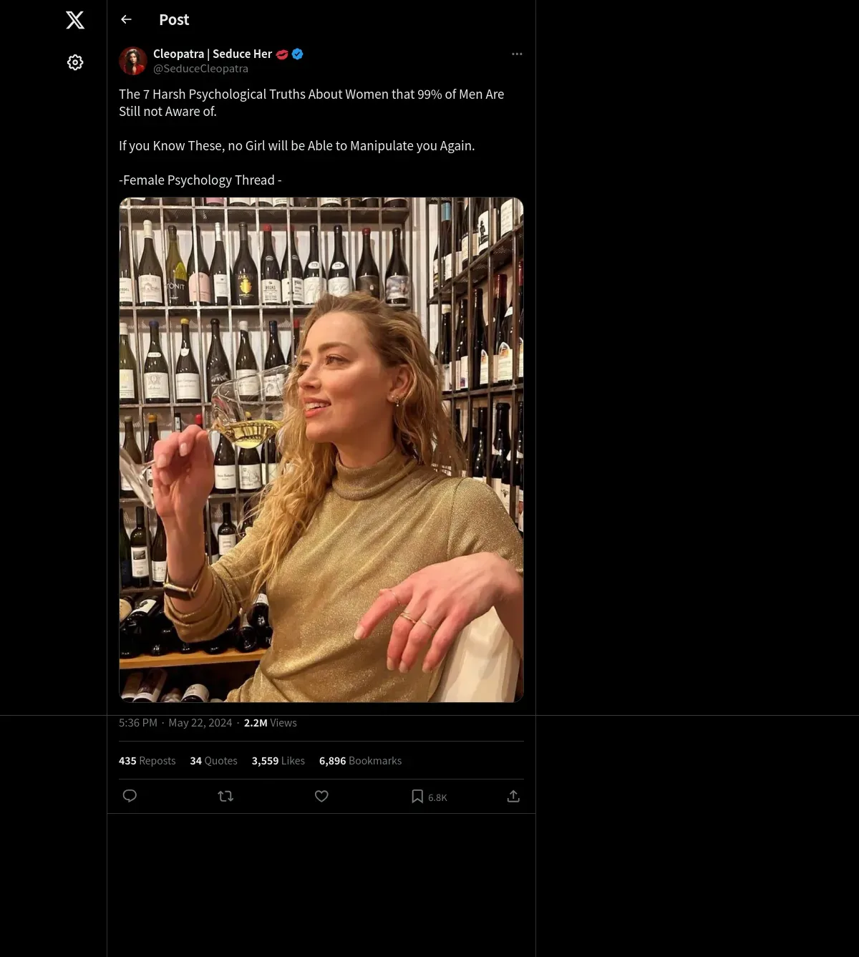
Task: Open the 34 Quotes list
Action: click(x=213, y=761)
